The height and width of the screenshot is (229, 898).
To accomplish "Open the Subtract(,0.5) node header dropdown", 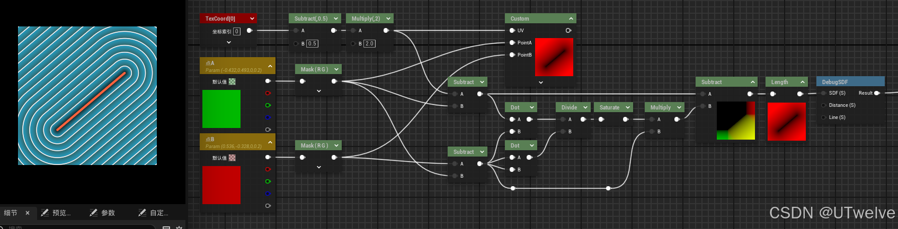I will (x=336, y=19).
